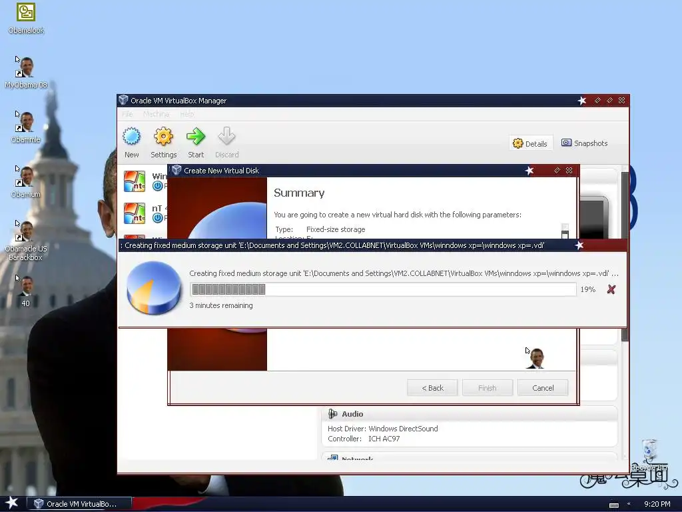The height and width of the screenshot is (512, 682).
Task: Click the 'Controller: ICH AC97' line
Action: pos(364,439)
